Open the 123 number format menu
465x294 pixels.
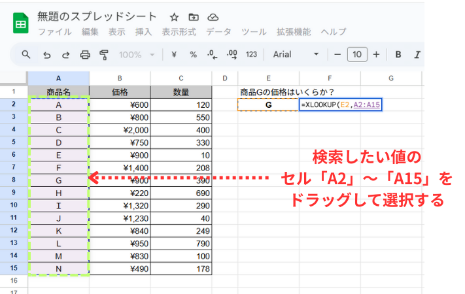(251, 55)
